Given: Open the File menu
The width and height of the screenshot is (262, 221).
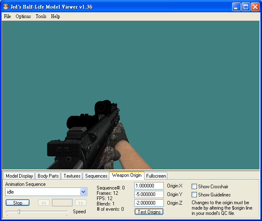Looking at the screenshot, I should (7, 16).
